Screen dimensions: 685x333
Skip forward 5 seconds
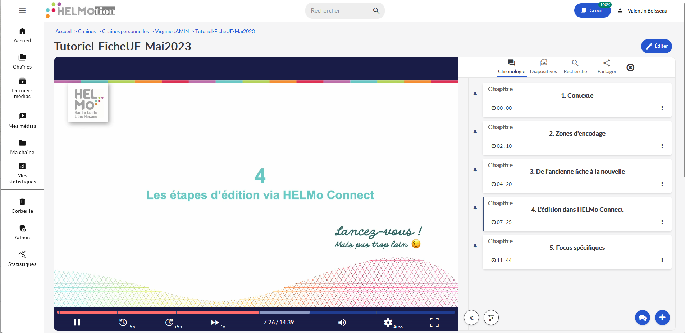point(173,323)
